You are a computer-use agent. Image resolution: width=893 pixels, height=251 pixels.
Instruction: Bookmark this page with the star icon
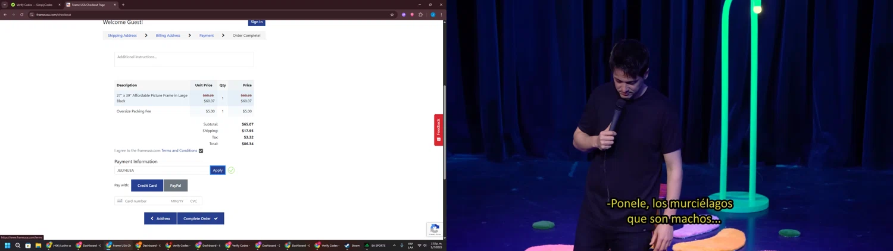coord(392,14)
